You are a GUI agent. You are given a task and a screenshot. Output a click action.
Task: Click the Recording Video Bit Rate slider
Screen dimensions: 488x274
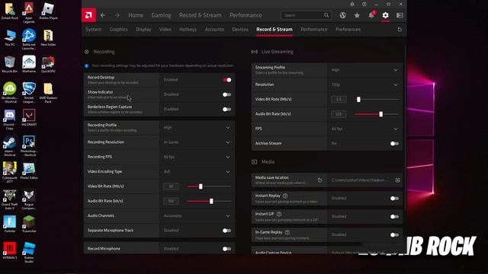[x=209, y=186]
